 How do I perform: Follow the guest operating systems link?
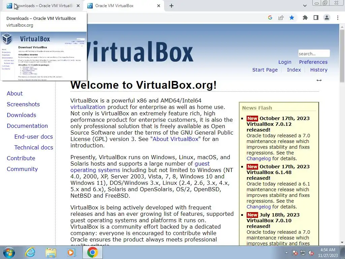[140, 167]
